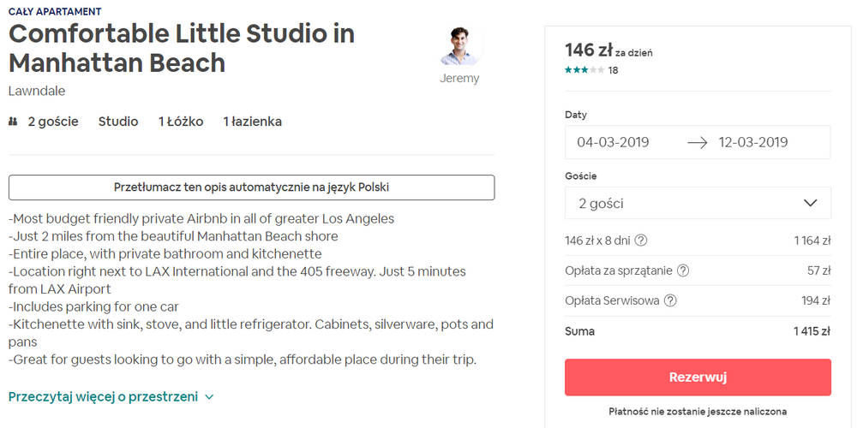The image size is (857, 428).
Task: Expand Przeczytaj więcej o przestrzeni
Action: (111, 397)
